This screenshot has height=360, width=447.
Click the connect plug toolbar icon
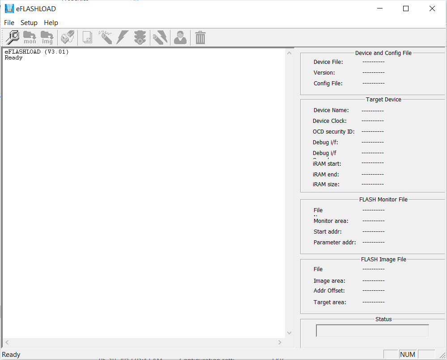click(68, 37)
